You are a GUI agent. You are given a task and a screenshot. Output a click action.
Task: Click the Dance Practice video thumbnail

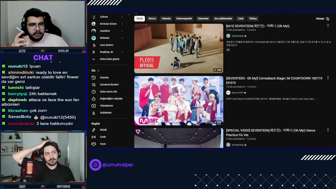click(179, 138)
